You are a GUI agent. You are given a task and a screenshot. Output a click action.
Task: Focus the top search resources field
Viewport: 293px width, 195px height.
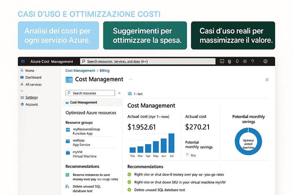click(148, 61)
